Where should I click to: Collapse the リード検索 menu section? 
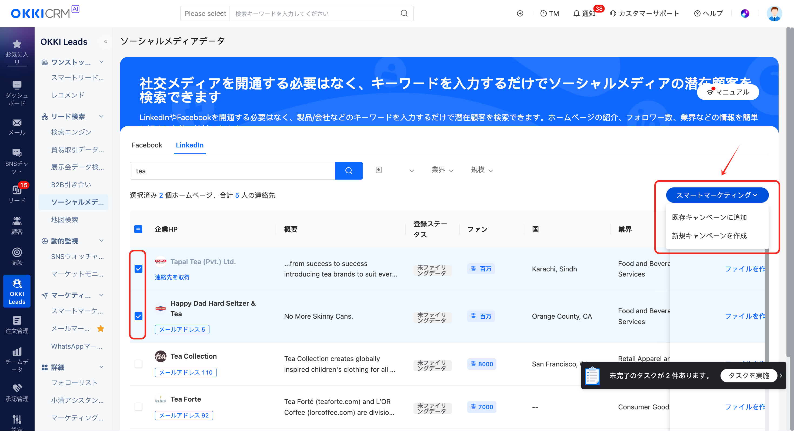101,116
